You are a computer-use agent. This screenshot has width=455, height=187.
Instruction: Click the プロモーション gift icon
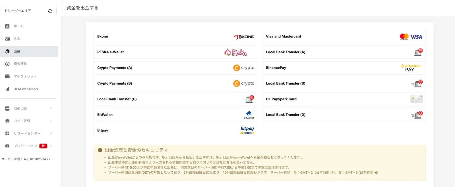point(7,146)
